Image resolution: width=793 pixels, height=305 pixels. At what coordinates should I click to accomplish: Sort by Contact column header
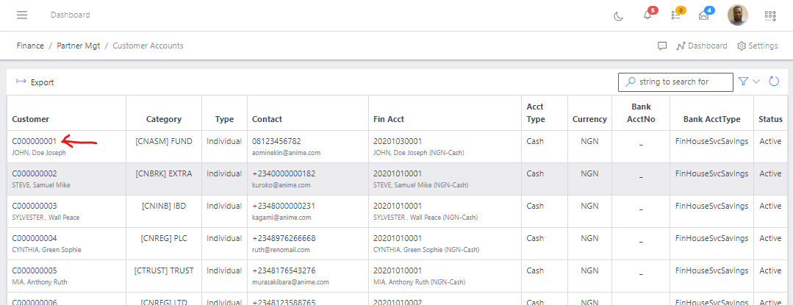(267, 119)
